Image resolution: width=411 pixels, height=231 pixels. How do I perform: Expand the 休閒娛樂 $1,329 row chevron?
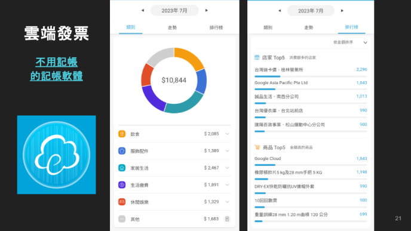coord(227,202)
